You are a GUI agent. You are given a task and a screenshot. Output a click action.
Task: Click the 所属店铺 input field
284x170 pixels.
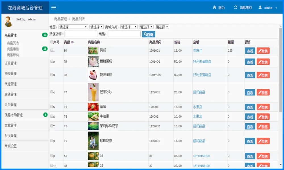tap(81, 34)
